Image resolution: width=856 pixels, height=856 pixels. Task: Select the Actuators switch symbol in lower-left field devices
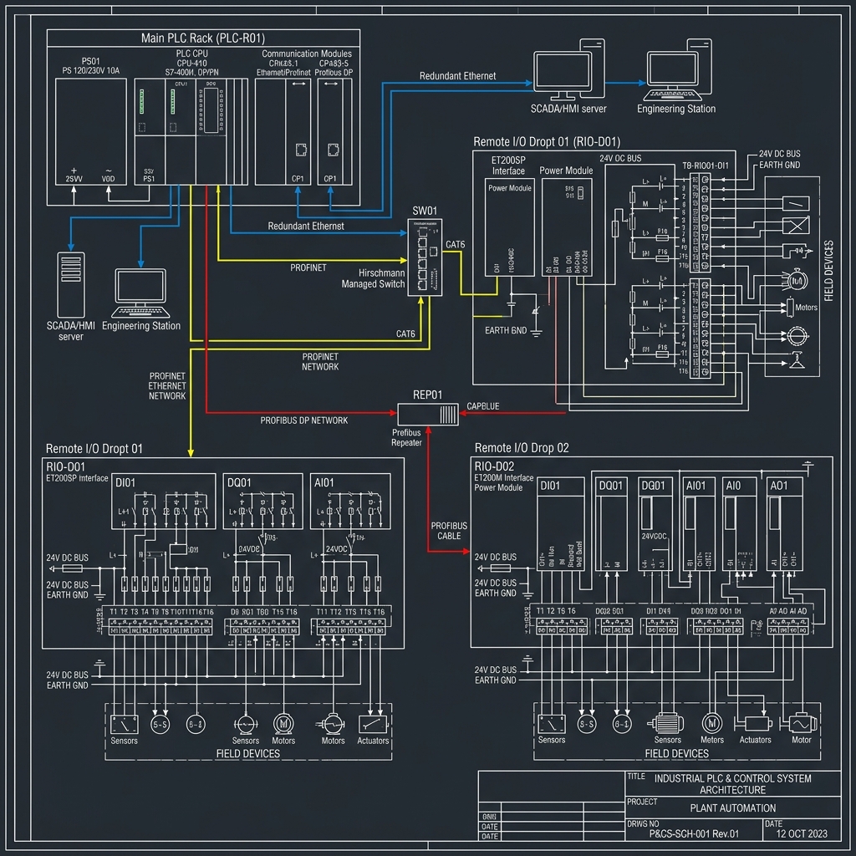click(x=373, y=725)
